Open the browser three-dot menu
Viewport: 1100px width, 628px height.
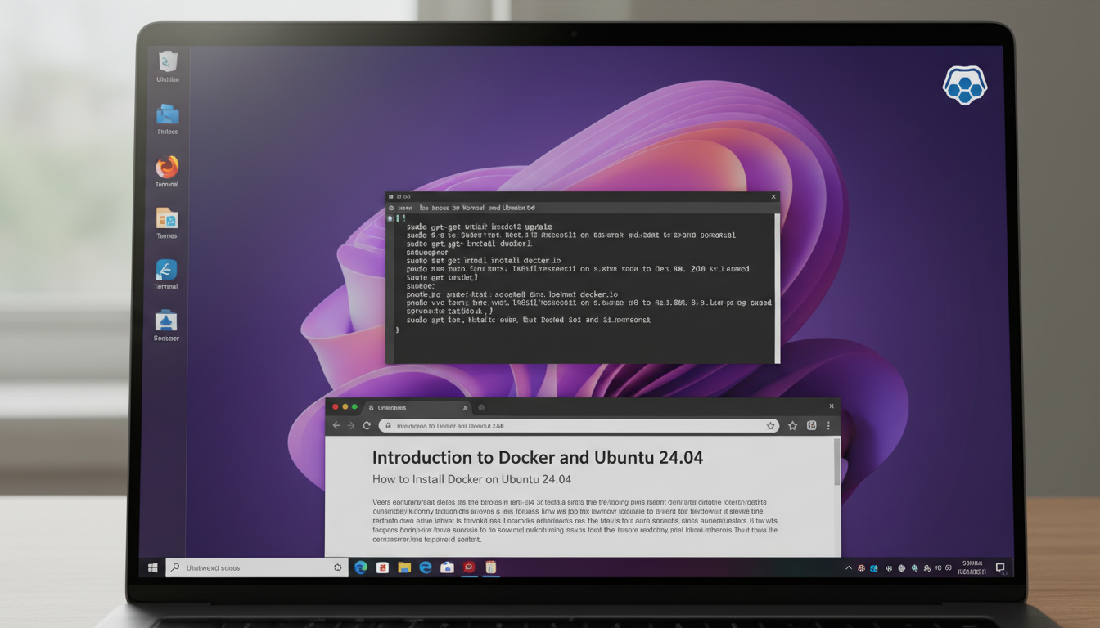[x=828, y=426]
